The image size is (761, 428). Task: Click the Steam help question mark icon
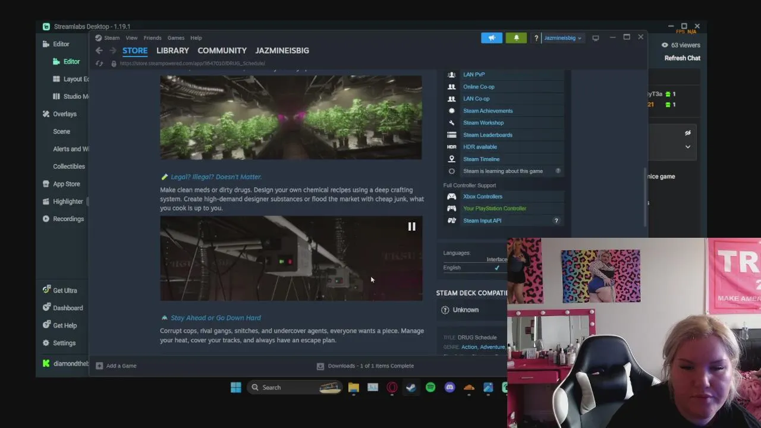click(x=536, y=38)
